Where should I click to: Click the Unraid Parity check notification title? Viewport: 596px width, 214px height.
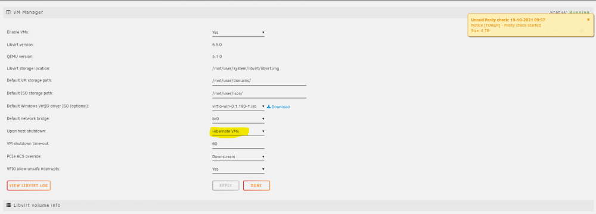point(508,20)
